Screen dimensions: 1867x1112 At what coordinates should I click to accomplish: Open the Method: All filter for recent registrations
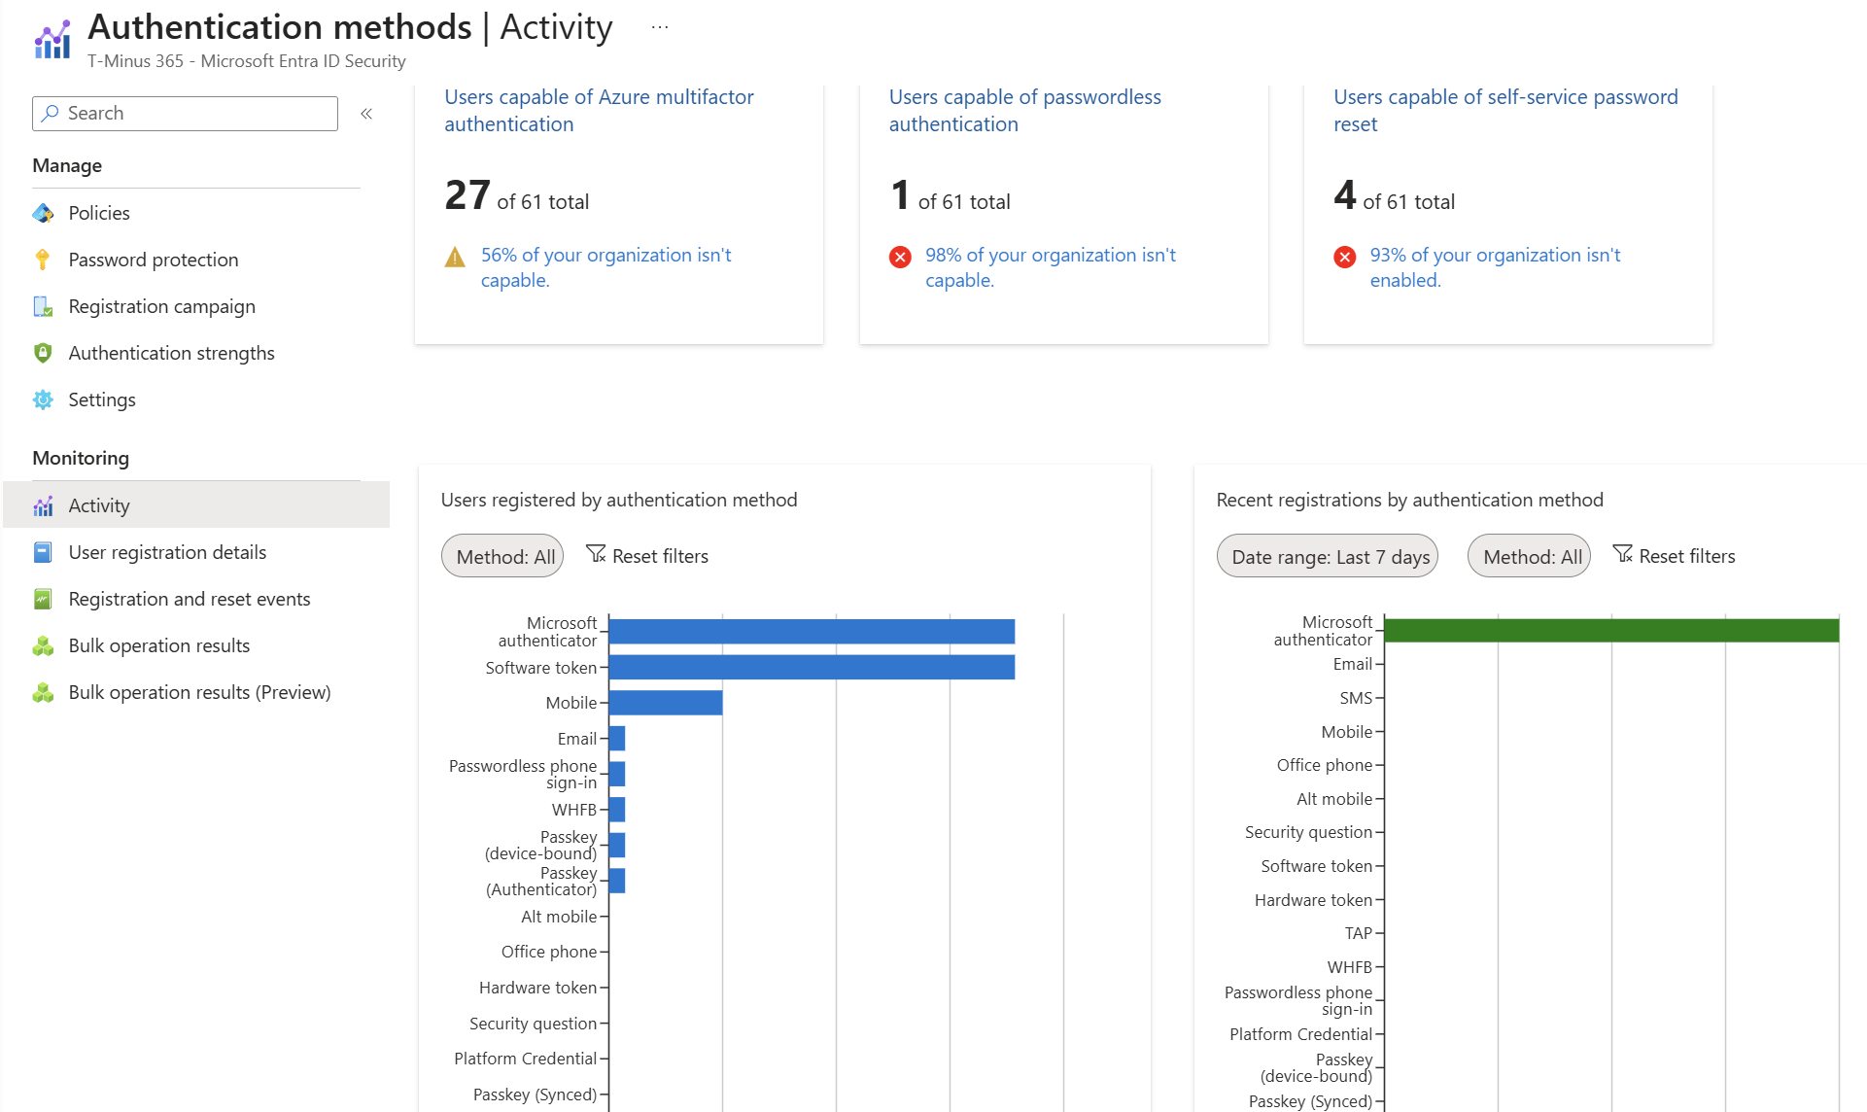[1529, 556]
